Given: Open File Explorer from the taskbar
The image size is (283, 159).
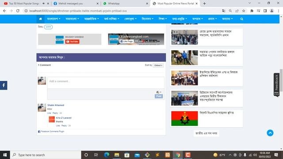Looking at the screenshot, I should click(117, 155).
